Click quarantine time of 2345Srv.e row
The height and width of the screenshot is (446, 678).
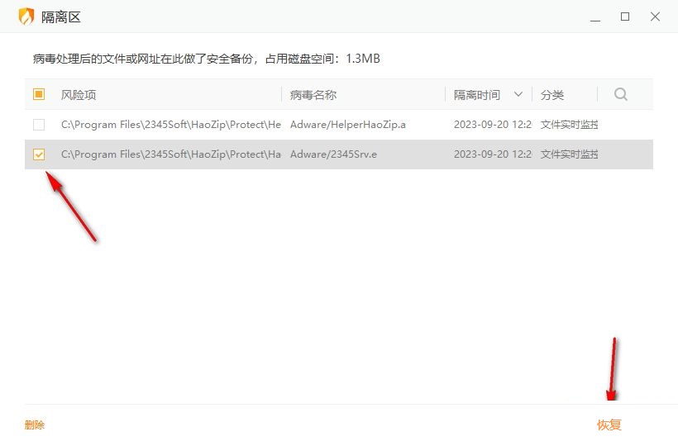tap(493, 154)
